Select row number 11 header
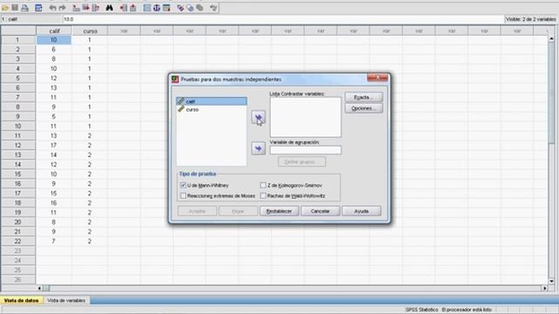The image size is (559, 314). click(x=17, y=136)
